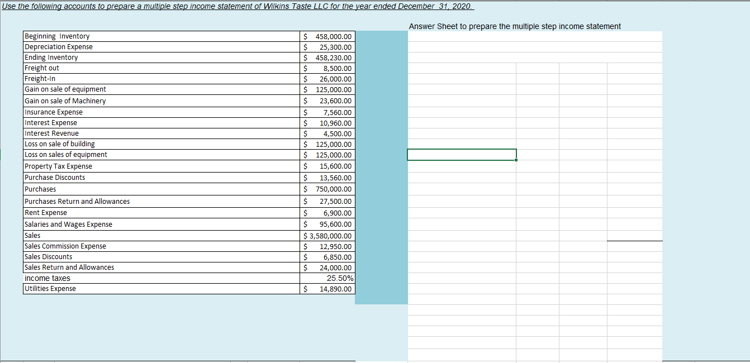Screen dimensions: 750x363
Task: Click the Purchase Discounts label cell
Action: point(162,178)
